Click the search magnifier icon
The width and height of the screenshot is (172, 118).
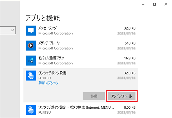12,30
